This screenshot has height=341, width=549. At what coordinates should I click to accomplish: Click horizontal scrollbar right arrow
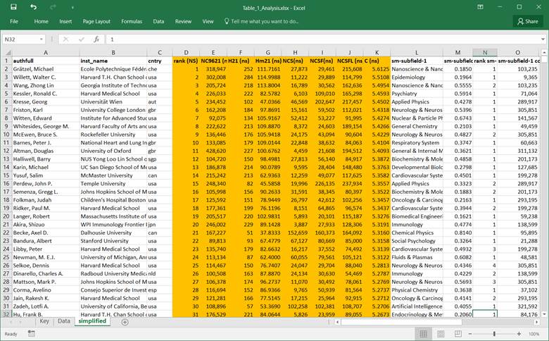coord(537,322)
